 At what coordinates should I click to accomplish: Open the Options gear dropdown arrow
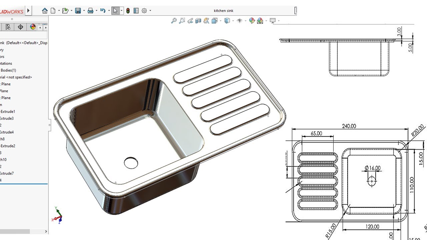pyautogui.click(x=150, y=11)
